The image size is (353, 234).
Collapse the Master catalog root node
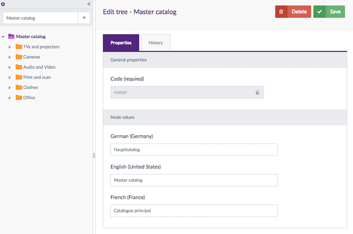[x=3, y=37]
